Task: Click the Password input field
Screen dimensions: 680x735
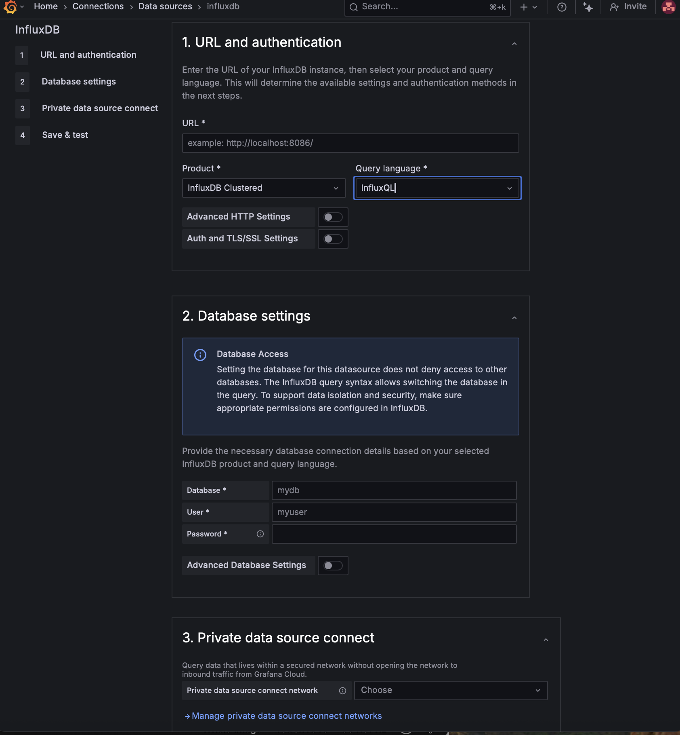Action: [x=394, y=534]
